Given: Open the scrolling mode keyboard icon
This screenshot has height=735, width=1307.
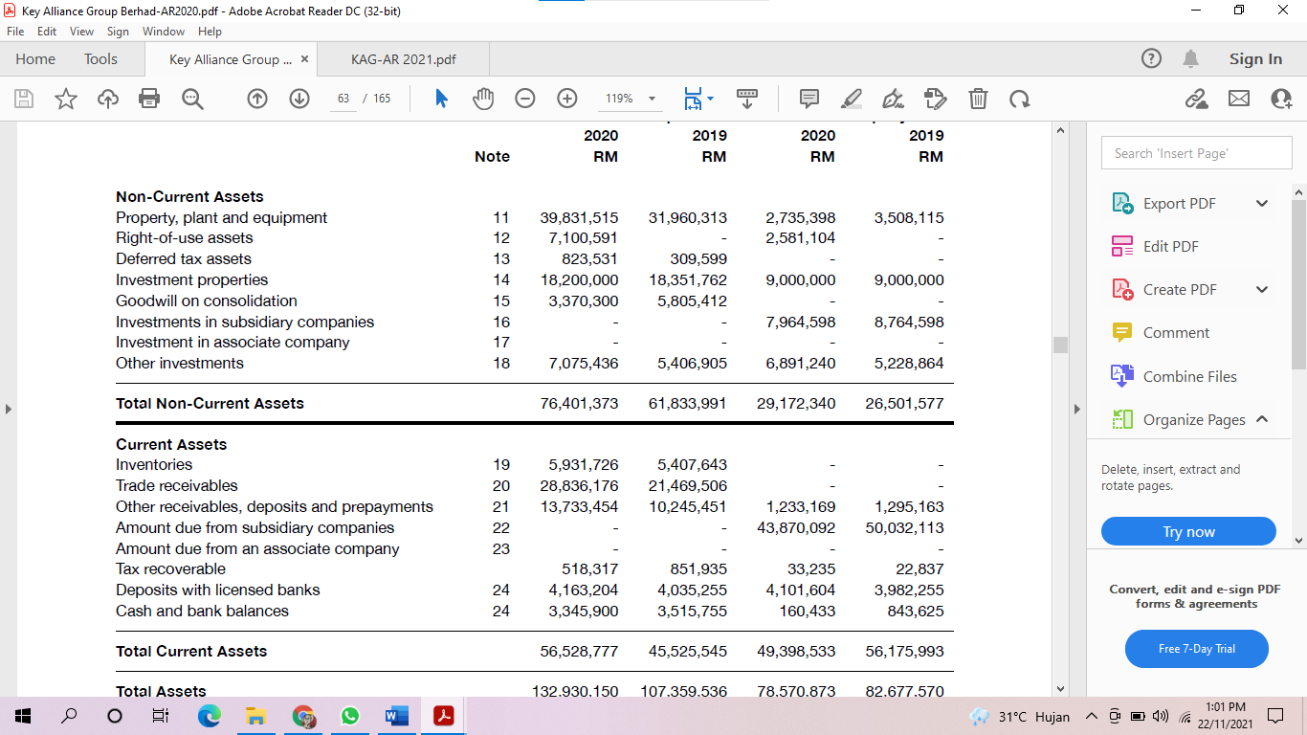Looking at the screenshot, I should 747,99.
